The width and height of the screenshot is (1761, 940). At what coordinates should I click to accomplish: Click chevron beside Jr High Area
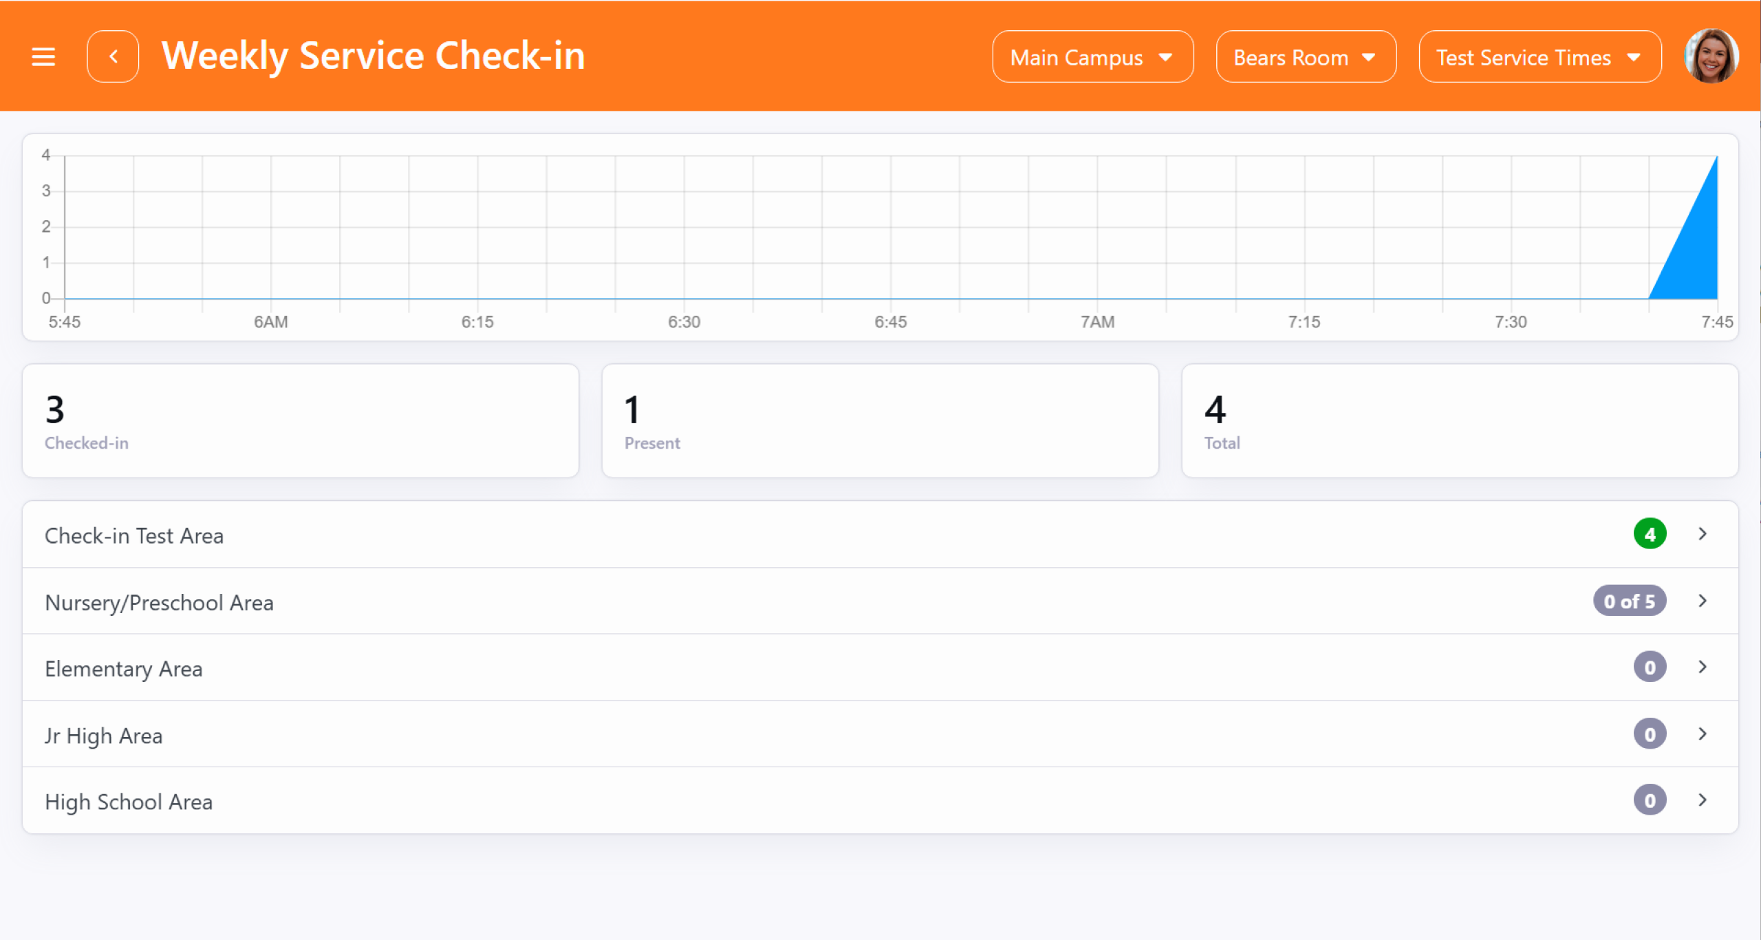[x=1703, y=734]
